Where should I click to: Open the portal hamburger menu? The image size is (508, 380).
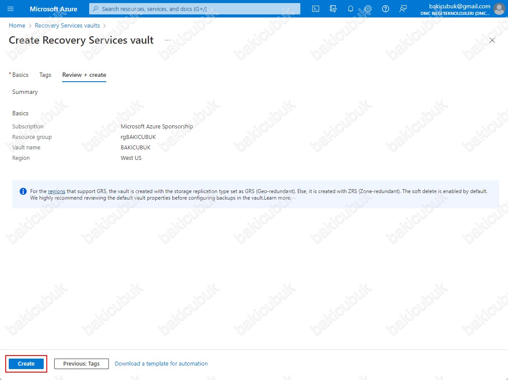click(10, 9)
